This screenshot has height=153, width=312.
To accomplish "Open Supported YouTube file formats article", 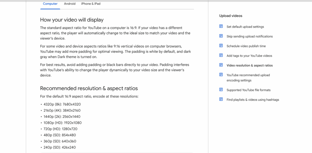I will click(249, 90).
